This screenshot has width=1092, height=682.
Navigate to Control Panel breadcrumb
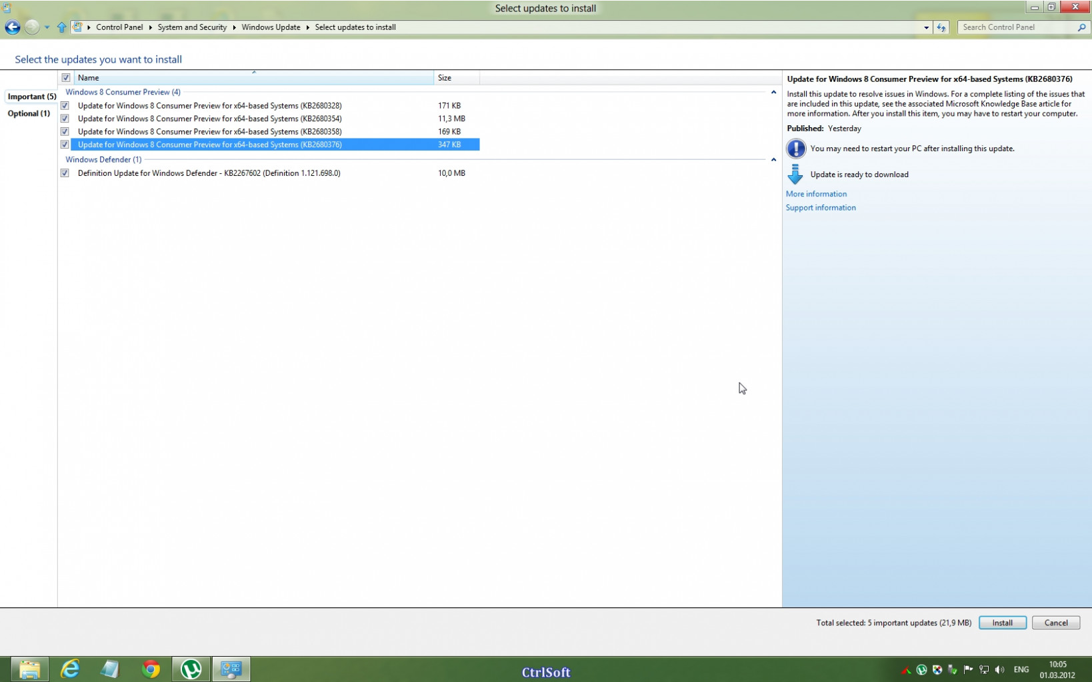pyautogui.click(x=119, y=27)
